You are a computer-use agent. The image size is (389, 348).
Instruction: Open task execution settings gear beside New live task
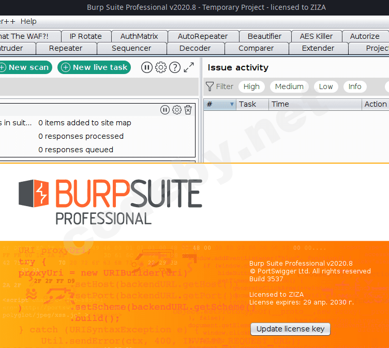point(161,67)
